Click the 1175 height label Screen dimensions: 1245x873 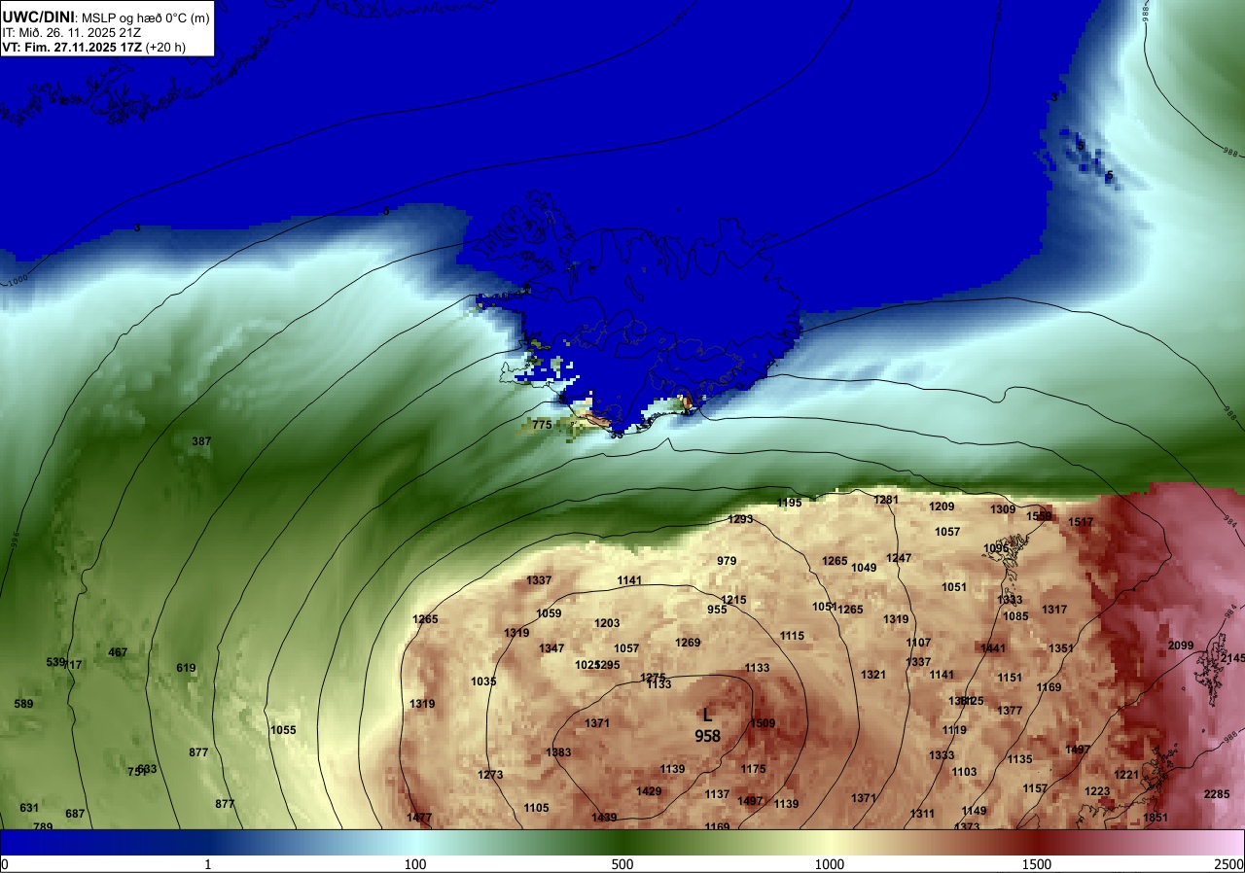tap(753, 769)
